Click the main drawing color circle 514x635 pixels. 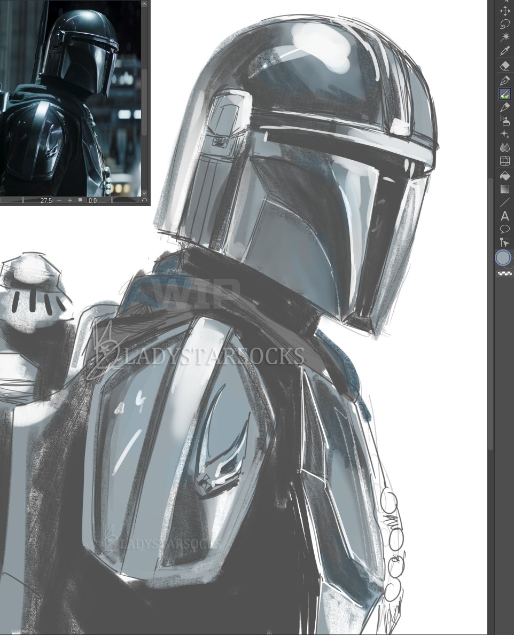[x=503, y=258]
